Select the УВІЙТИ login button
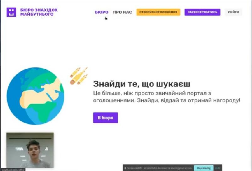Screen dimensions: 252x171 tap(233, 12)
